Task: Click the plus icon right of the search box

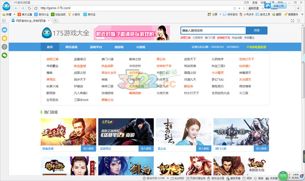Action: click(298, 8)
